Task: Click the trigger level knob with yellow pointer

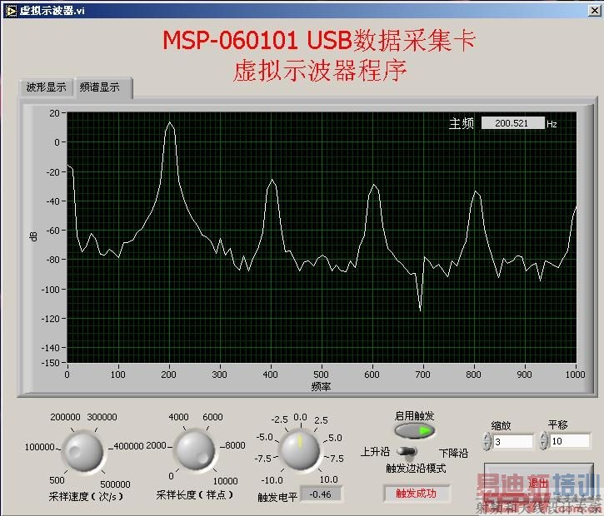Action: coord(301,449)
